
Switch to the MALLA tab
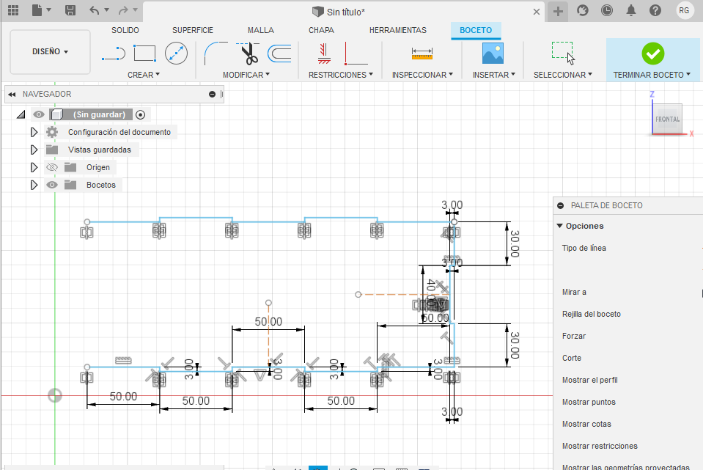pyautogui.click(x=261, y=30)
